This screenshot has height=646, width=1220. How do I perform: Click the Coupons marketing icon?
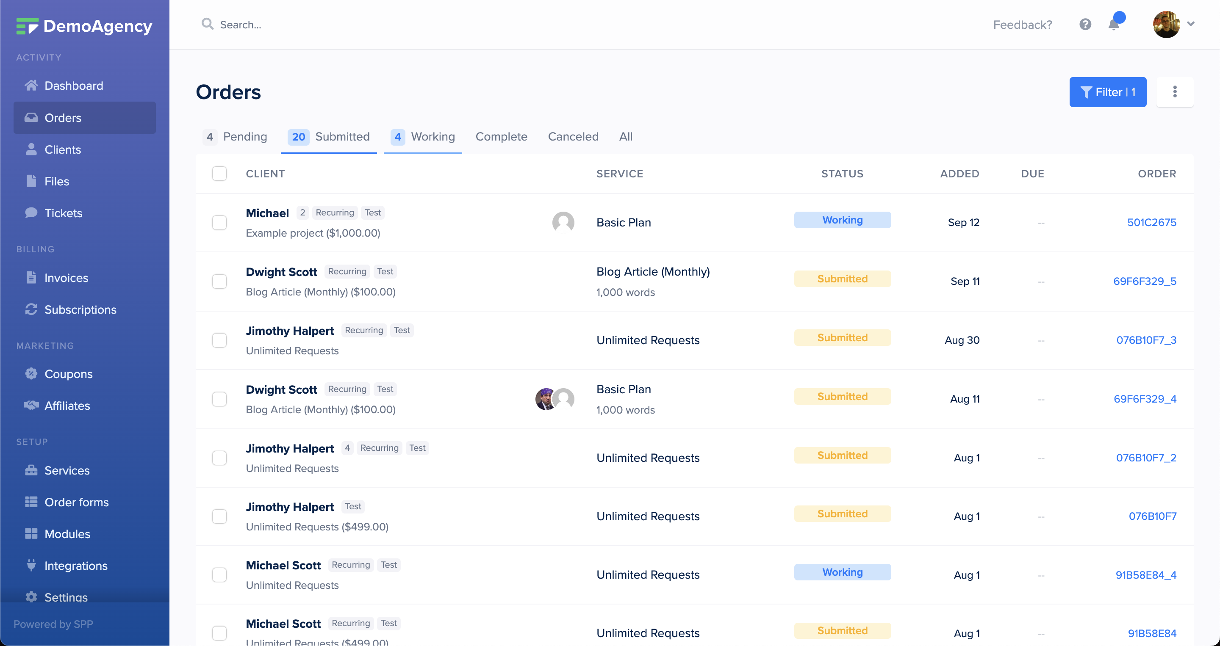coord(31,373)
